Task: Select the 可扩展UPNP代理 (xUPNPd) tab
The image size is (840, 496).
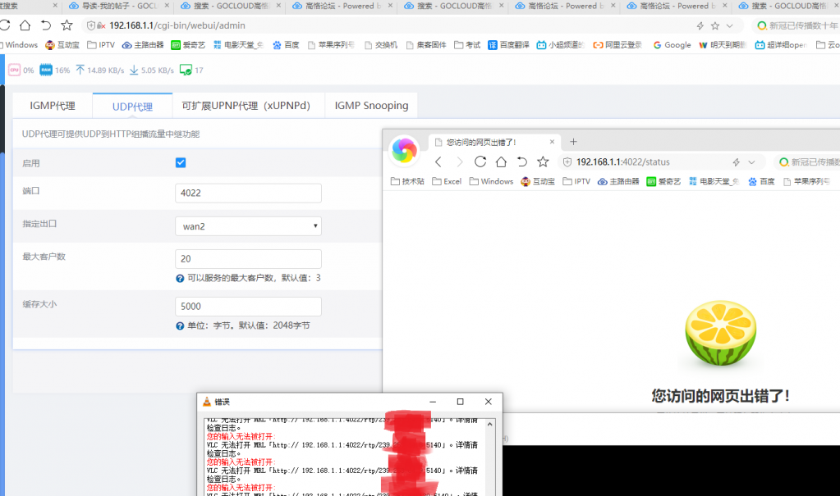Action: tap(246, 106)
